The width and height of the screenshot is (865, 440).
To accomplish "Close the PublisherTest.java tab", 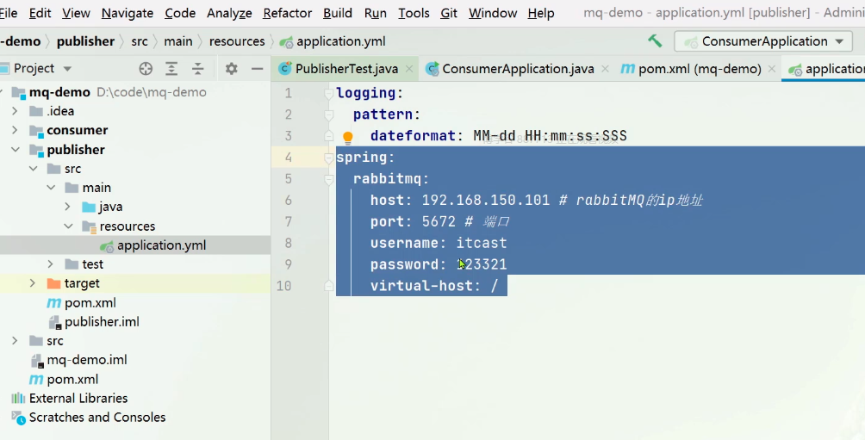I will coord(409,69).
